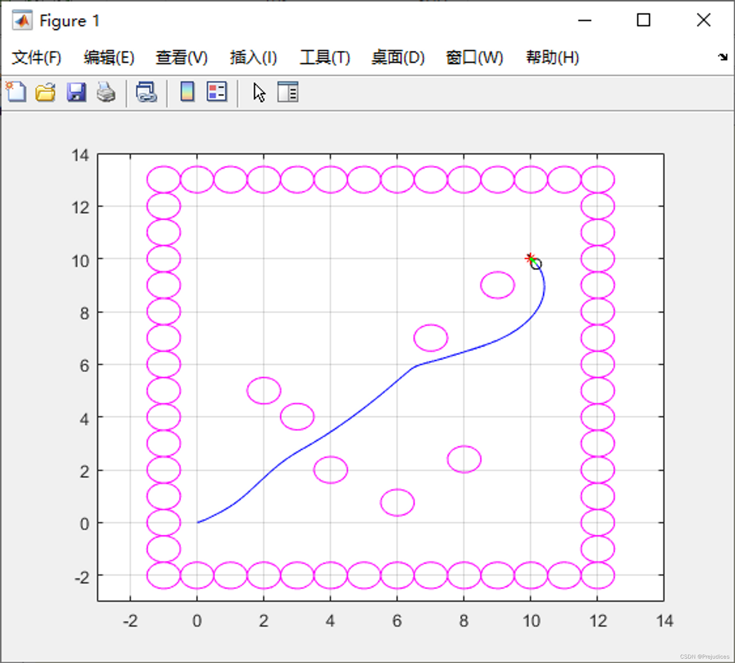The width and height of the screenshot is (735, 663).
Task: Insert a legend using the toolbar icon
Action: click(217, 92)
